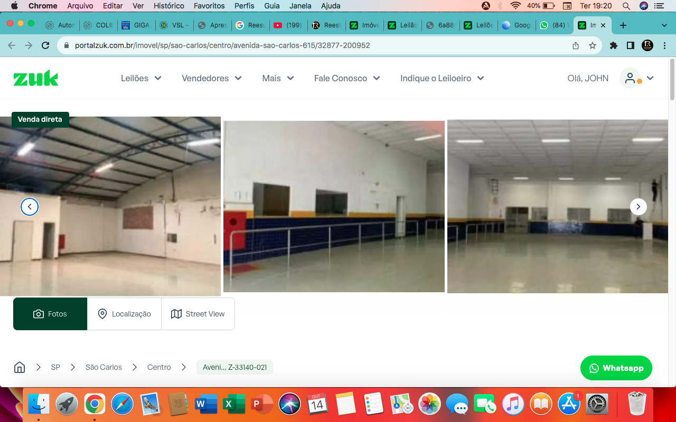This screenshot has height=422, width=676.
Task: Click the middle warehouse photo
Action: 334,206
